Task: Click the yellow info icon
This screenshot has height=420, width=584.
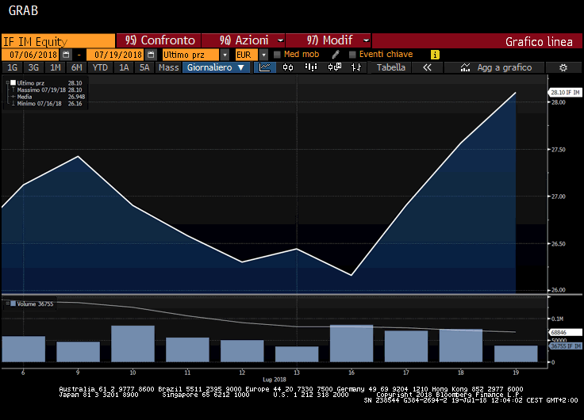Action: point(435,55)
